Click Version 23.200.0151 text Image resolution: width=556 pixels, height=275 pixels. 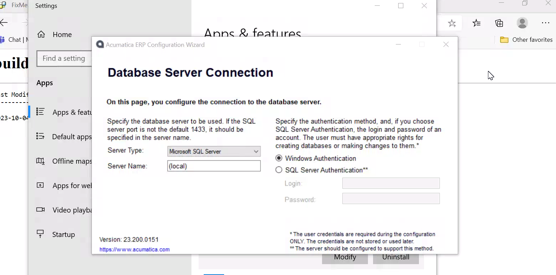coord(129,240)
